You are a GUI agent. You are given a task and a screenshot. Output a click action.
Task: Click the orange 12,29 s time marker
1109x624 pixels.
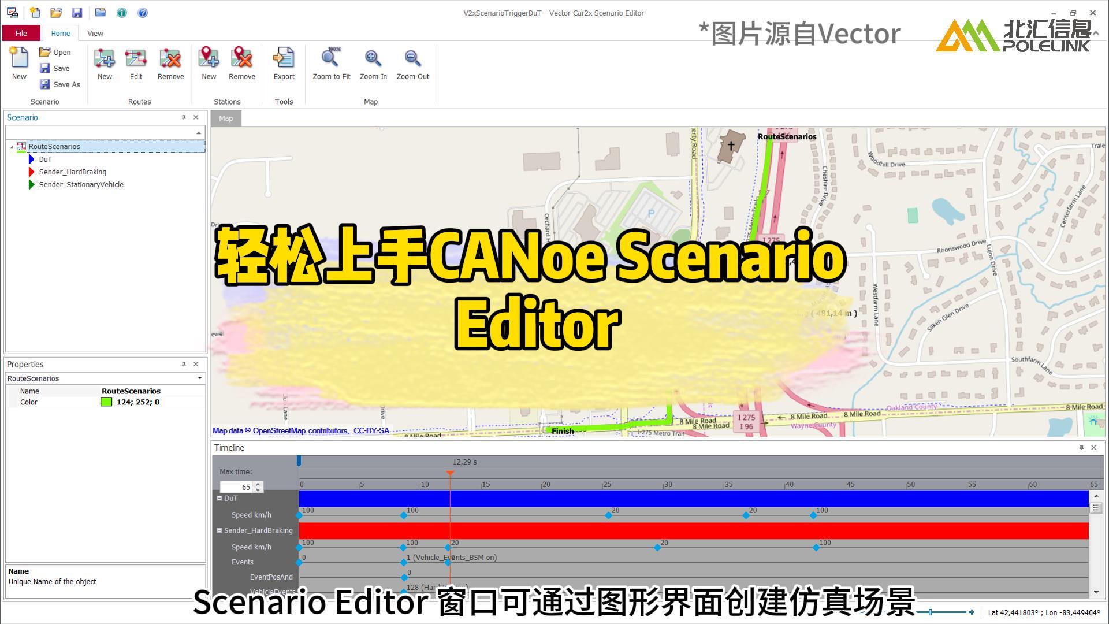450,473
